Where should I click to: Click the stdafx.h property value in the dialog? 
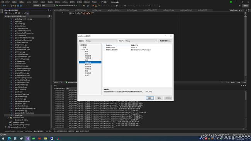[x=134, y=48]
